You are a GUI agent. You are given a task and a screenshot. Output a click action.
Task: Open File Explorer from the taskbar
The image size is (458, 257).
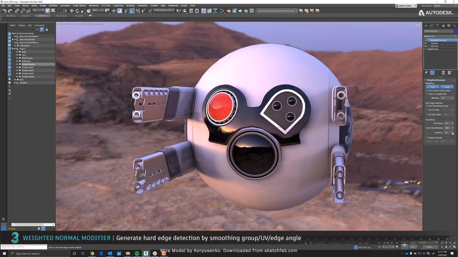(x=128, y=253)
